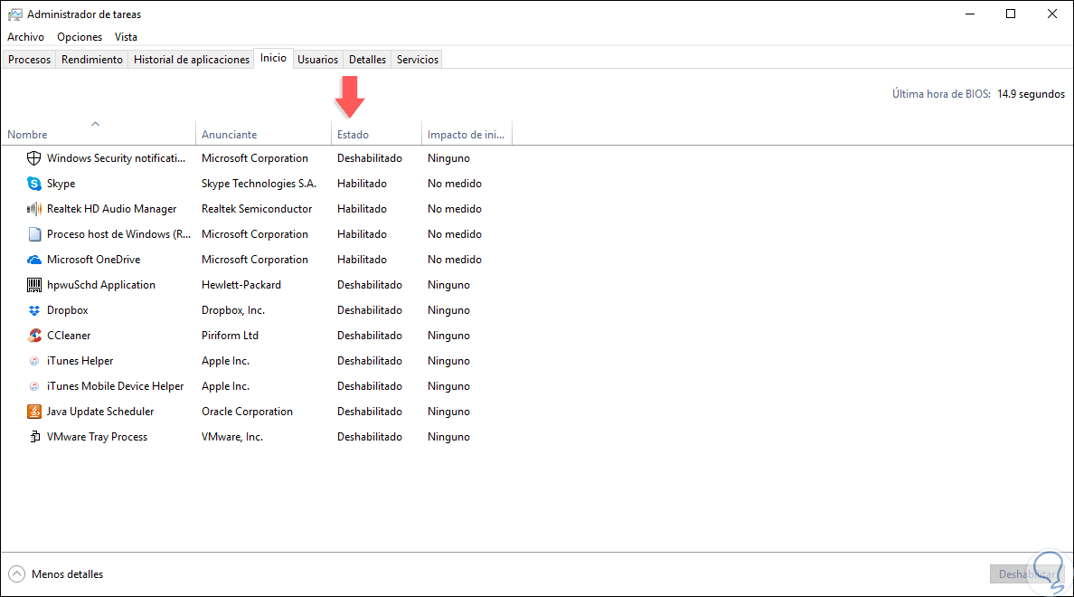Sort by the Estado column header
Viewport: 1074px width, 597px height.
tap(377, 135)
